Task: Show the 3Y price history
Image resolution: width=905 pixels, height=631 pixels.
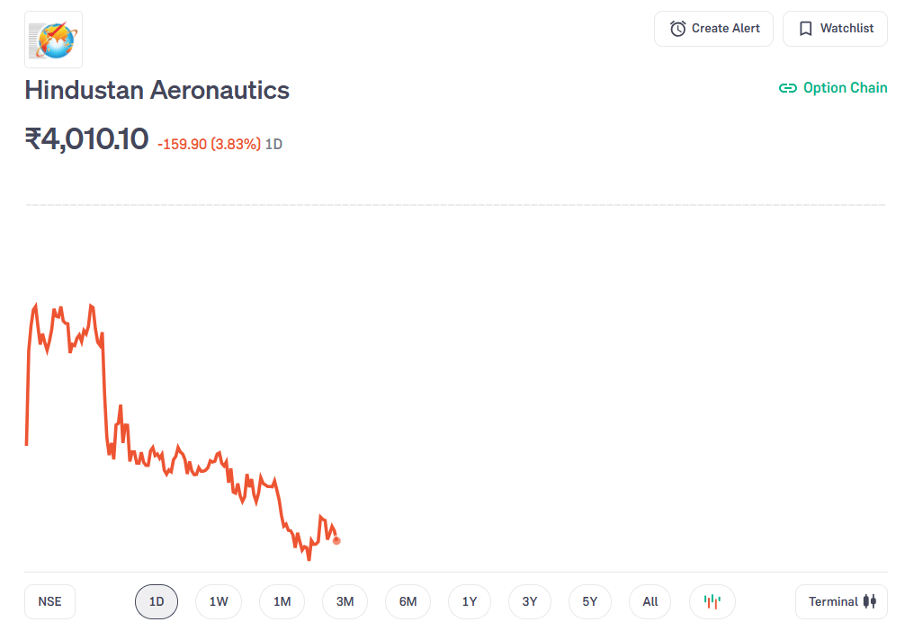Action: coord(529,601)
